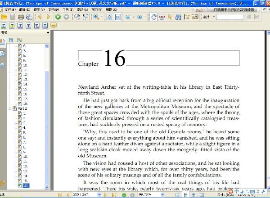Image resolution: width=270 pixels, height=198 pixels.
Task: Select the Note comment tool
Action: [x=54, y=26]
